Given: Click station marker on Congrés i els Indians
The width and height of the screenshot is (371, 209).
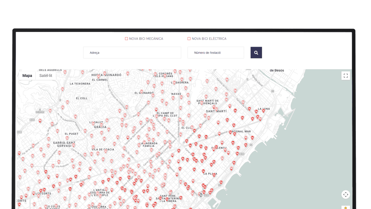Looking at the screenshot, I should 165,75.
